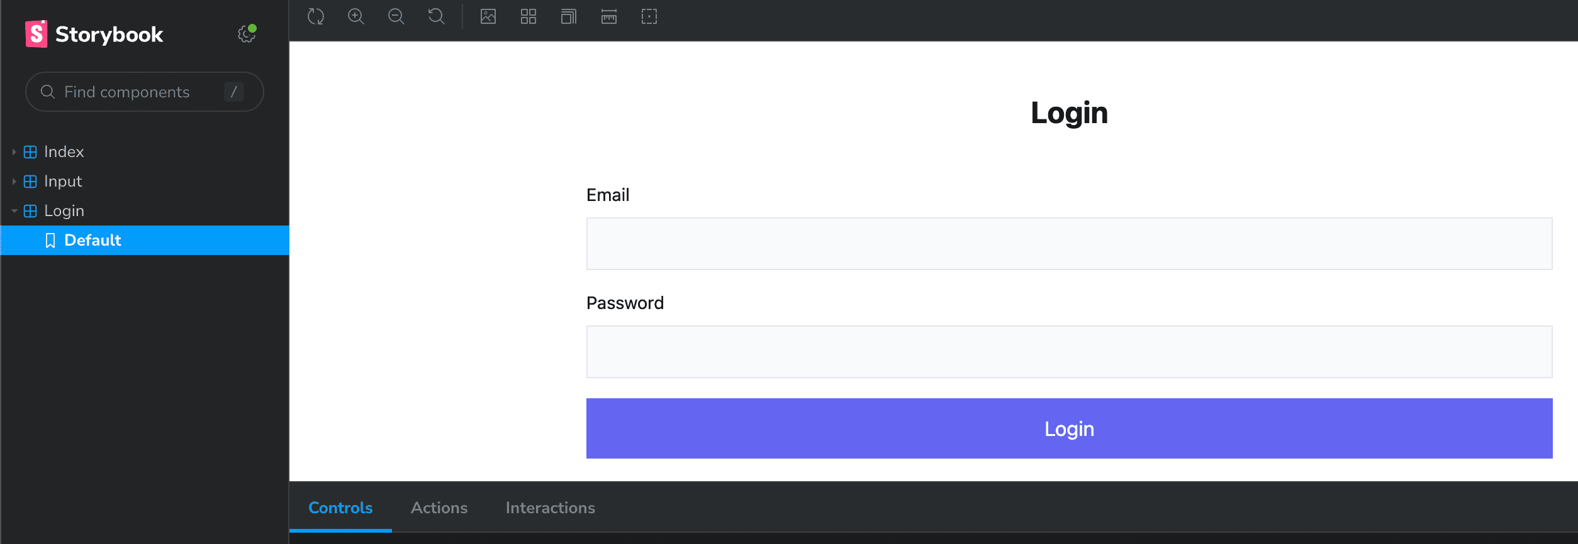
Task: Click the remount component icon
Action: coord(316,16)
